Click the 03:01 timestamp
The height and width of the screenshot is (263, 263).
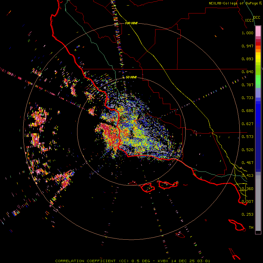point(204,261)
